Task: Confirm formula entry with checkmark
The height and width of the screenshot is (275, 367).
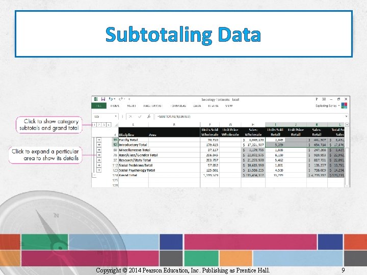Action: (x=140, y=116)
